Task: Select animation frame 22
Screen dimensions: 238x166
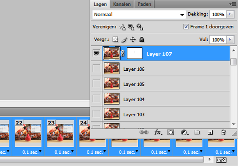Action: pyautogui.click(x=28, y=133)
